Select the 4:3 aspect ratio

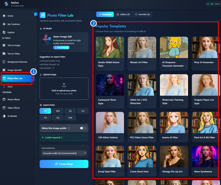point(58,118)
